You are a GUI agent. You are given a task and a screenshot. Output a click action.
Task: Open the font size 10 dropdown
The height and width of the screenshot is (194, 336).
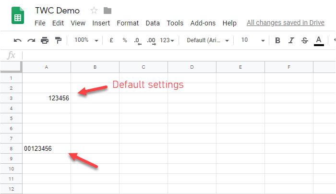[x=253, y=40]
